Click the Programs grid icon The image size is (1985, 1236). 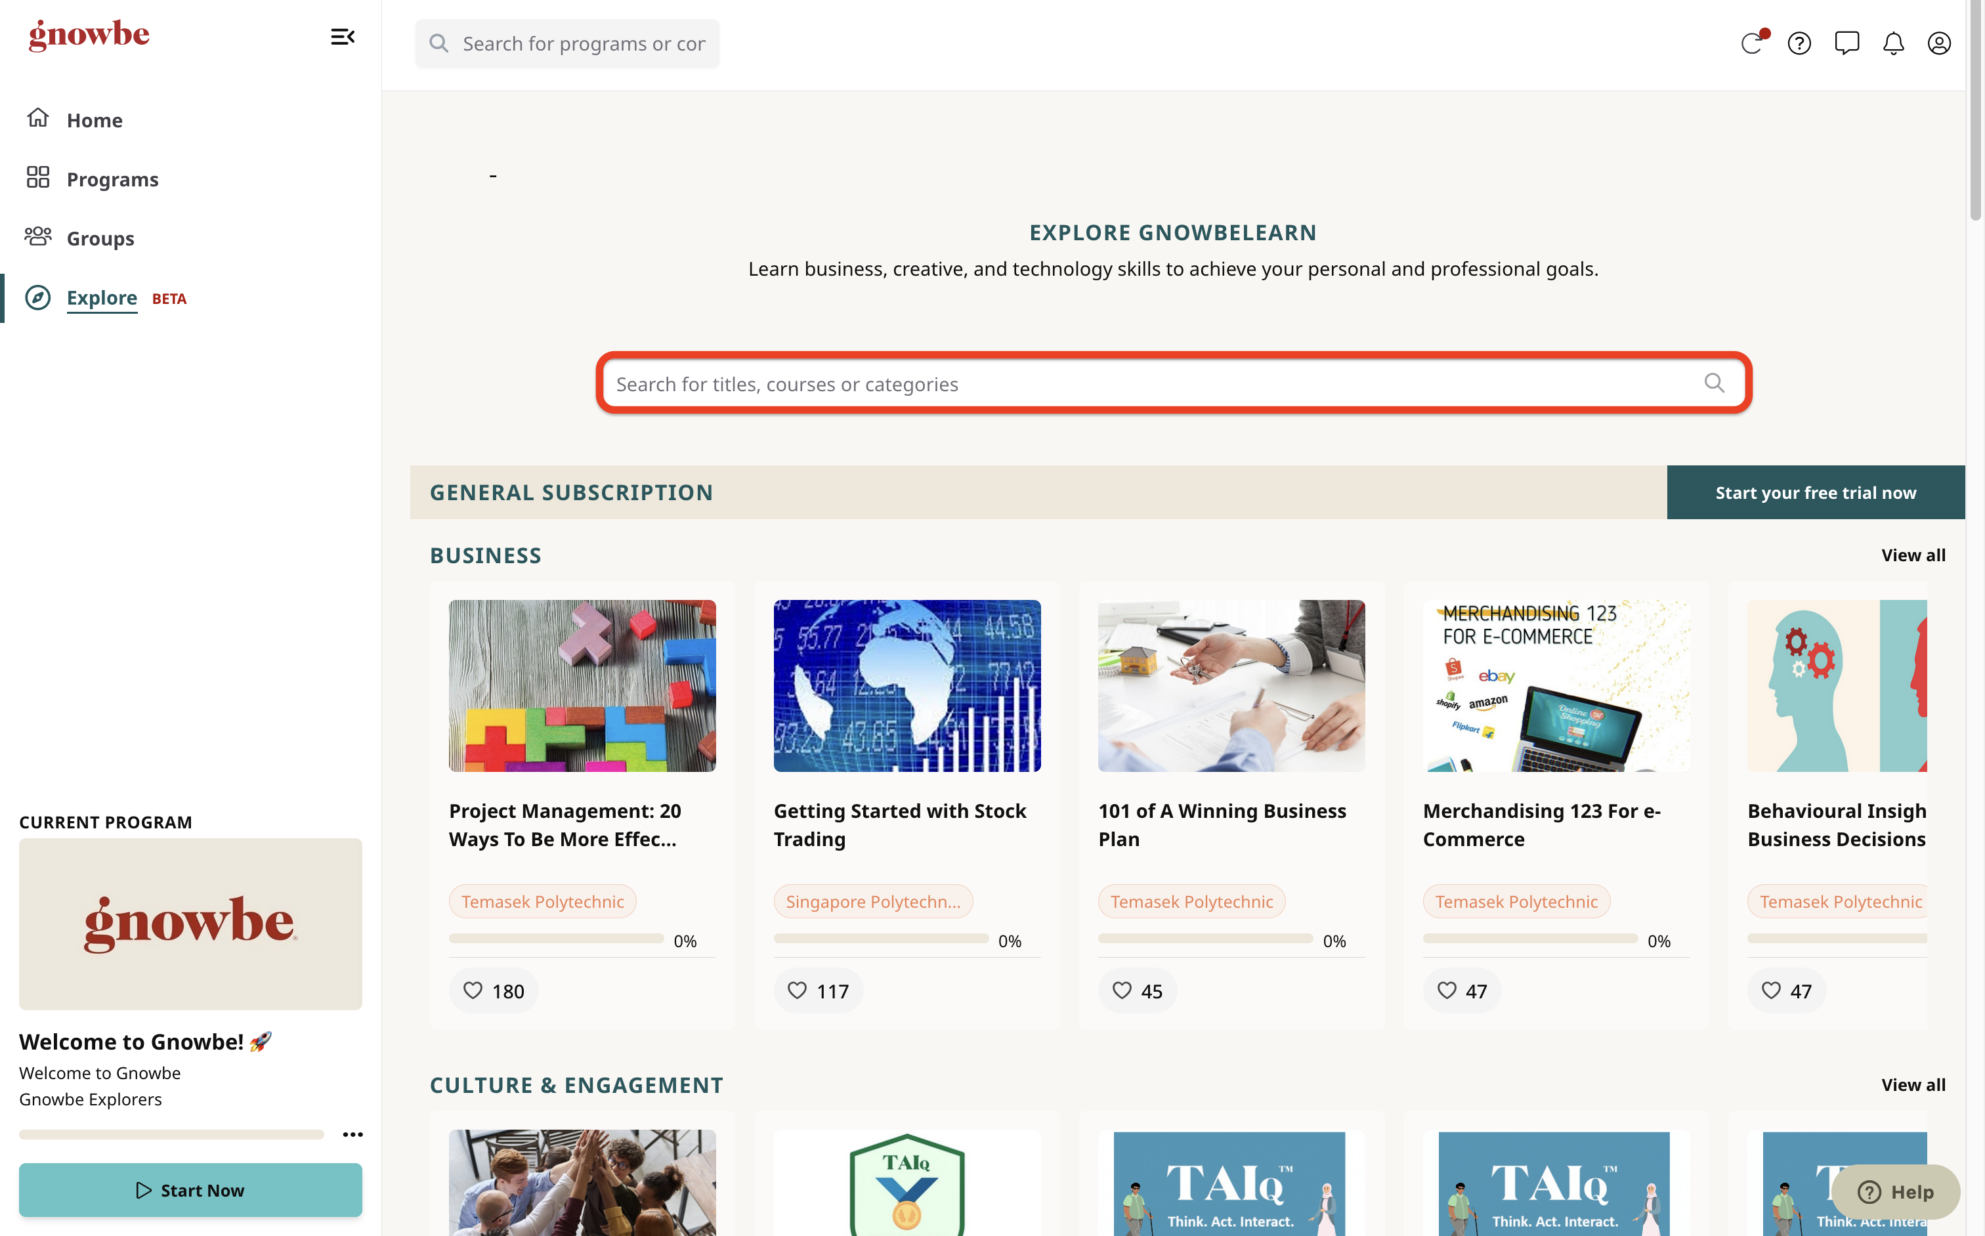click(37, 177)
